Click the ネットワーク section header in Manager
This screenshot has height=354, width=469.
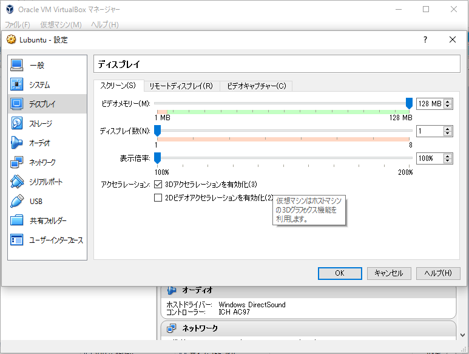(x=308, y=328)
